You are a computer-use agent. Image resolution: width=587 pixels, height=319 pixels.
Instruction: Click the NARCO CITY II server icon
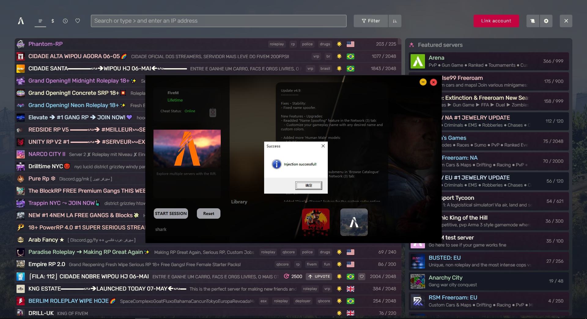coord(20,154)
